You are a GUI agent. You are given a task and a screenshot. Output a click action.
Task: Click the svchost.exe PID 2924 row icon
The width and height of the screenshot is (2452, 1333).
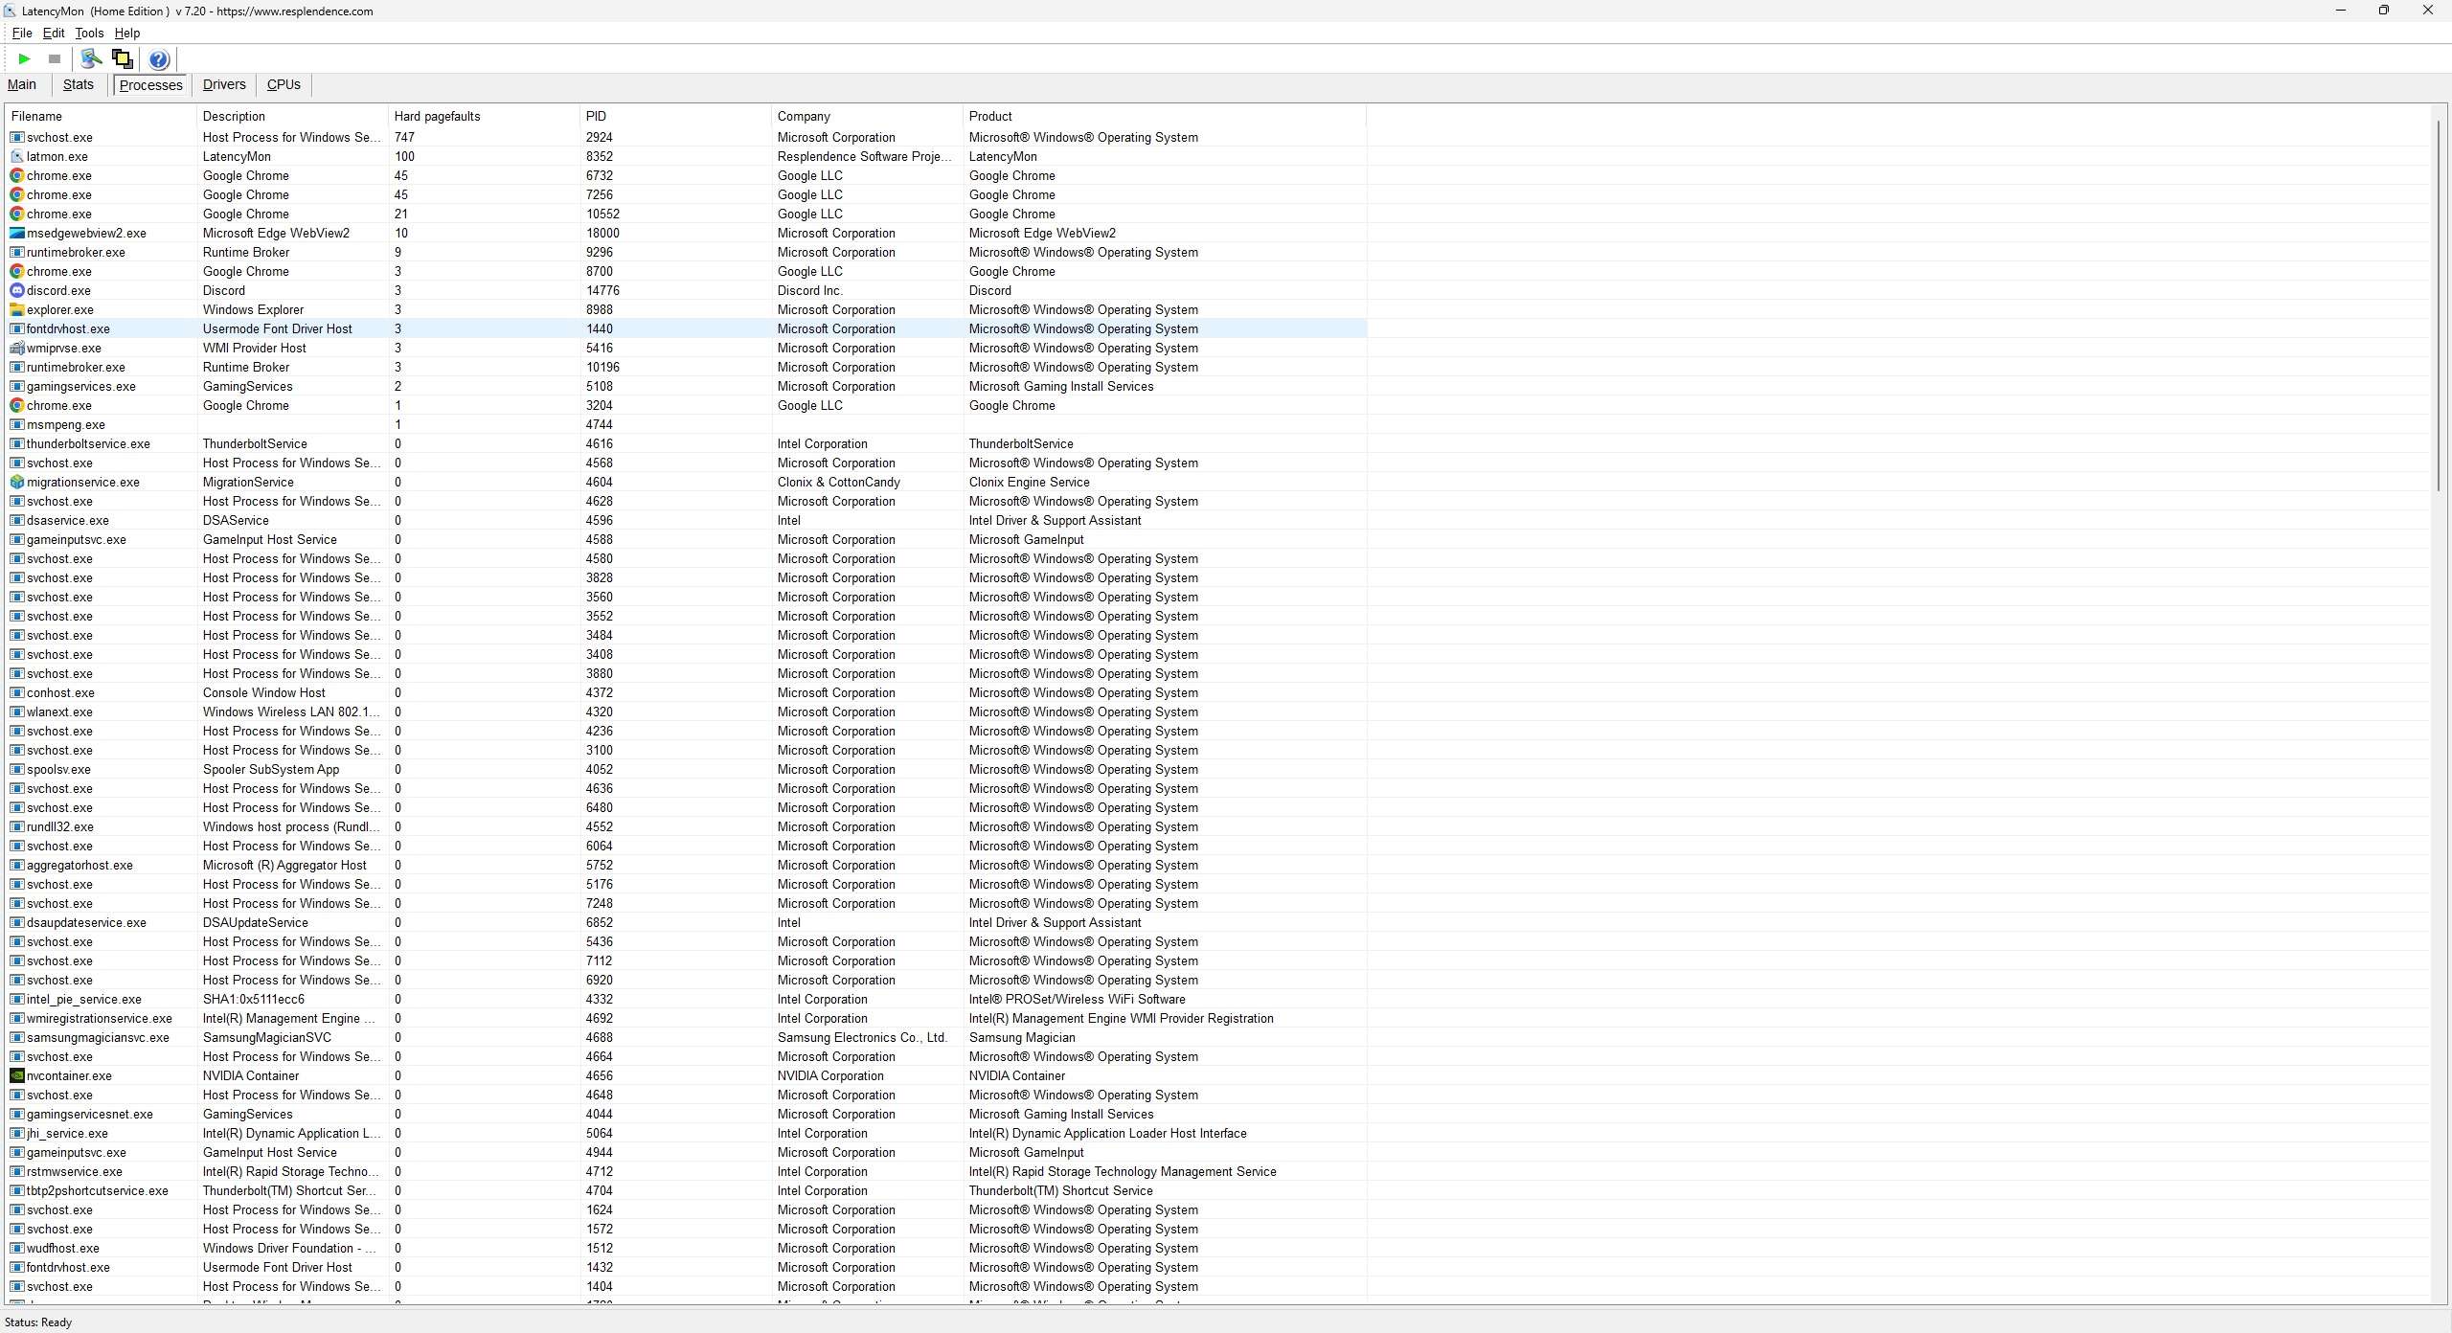[17, 137]
